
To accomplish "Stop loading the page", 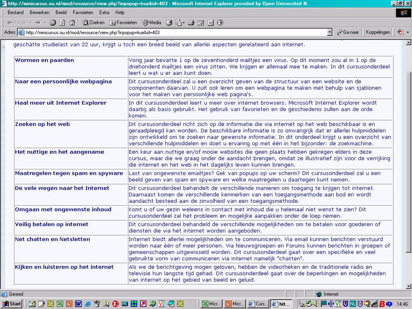I will pyautogui.click(x=53, y=23).
